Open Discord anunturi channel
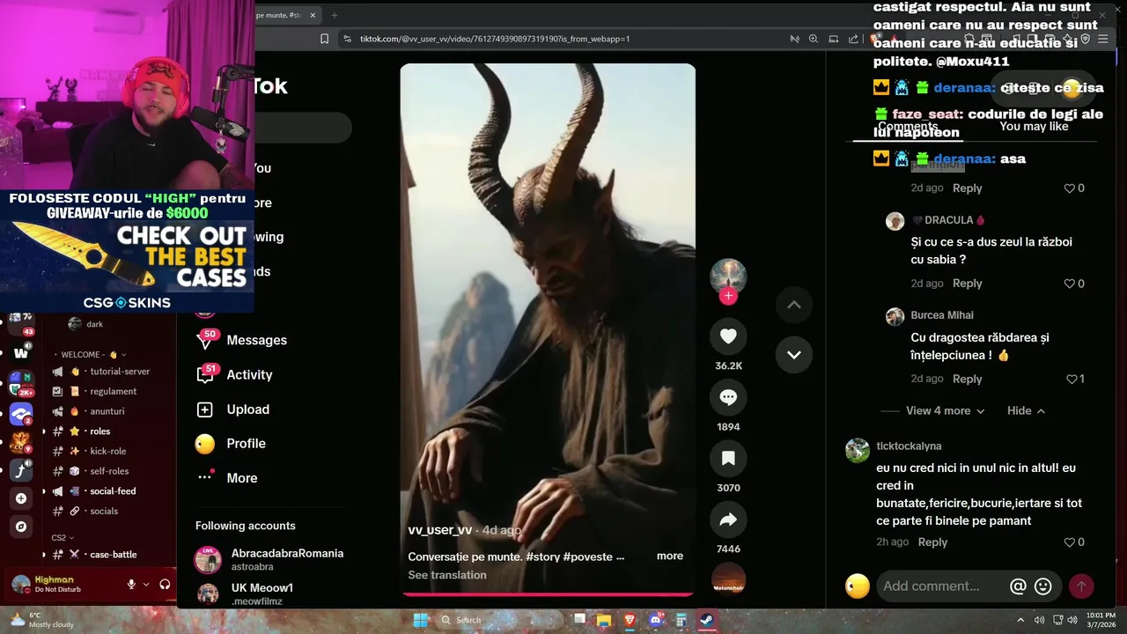The width and height of the screenshot is (1127, 634). coord(109,411)
